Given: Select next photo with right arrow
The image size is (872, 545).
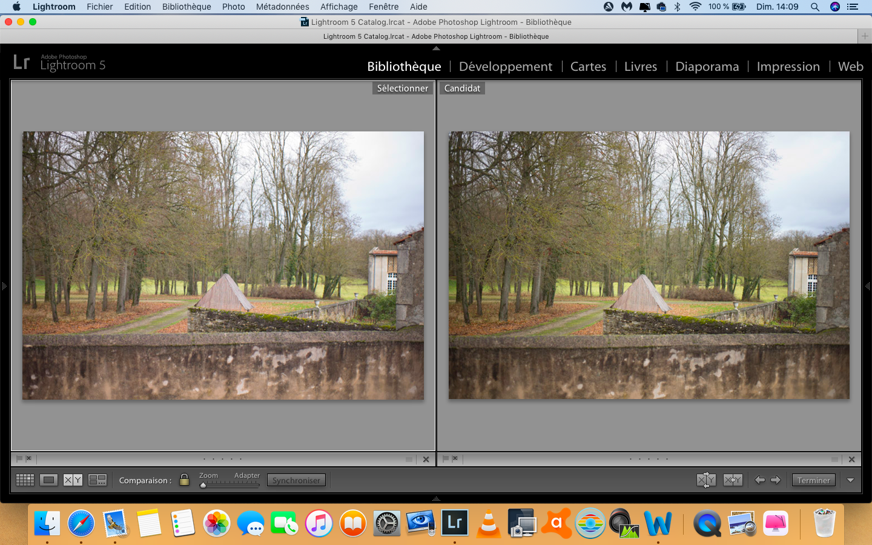Looking at the screenshot, I should [x=776, y=480].
